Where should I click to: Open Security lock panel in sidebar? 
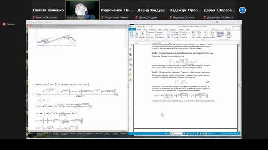pos(130,75)
